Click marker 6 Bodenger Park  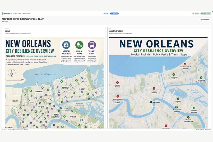point(178,99)
